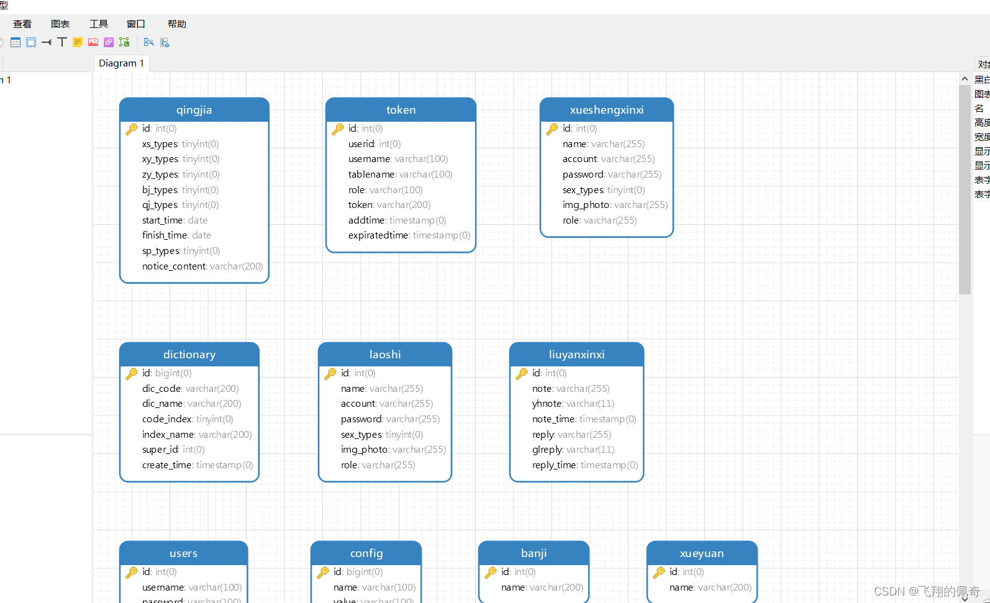
Task: Select the config table header
Action: point(366,553)
